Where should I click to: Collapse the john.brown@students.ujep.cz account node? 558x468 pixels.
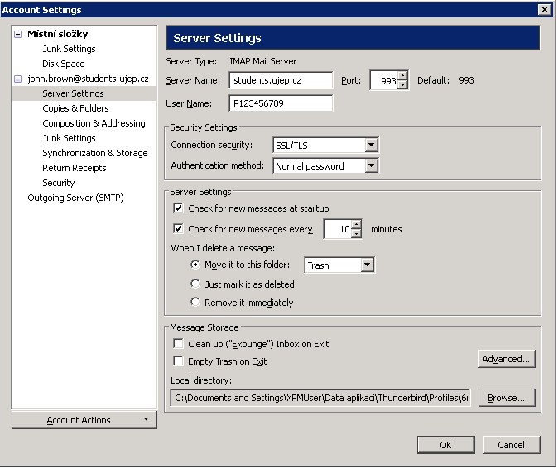(17, 79)
